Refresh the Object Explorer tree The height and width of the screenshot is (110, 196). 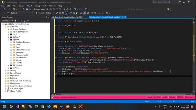pos(24,21)
